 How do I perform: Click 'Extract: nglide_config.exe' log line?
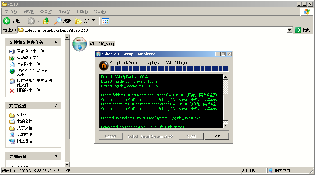(129, 81)
